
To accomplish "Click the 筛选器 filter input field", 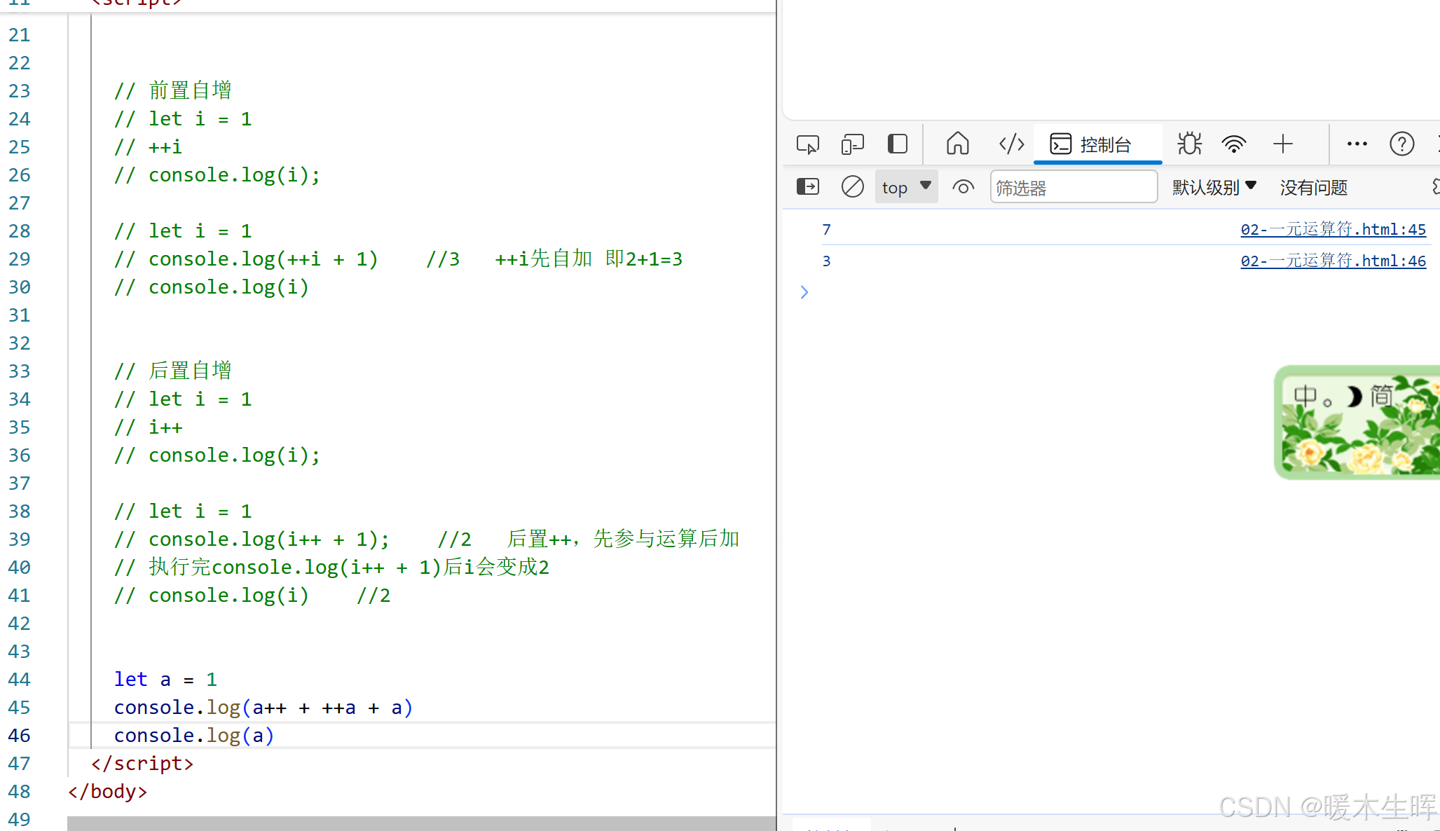I will [1072, 187].
